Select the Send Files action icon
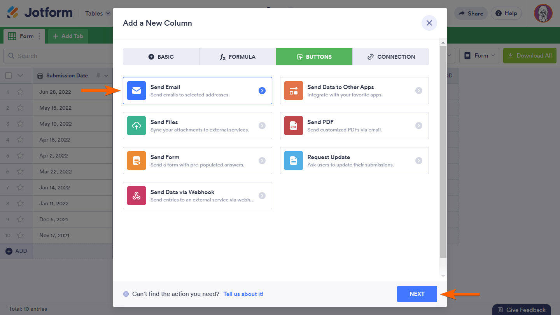560x315 pixels. tap(136, 125)
